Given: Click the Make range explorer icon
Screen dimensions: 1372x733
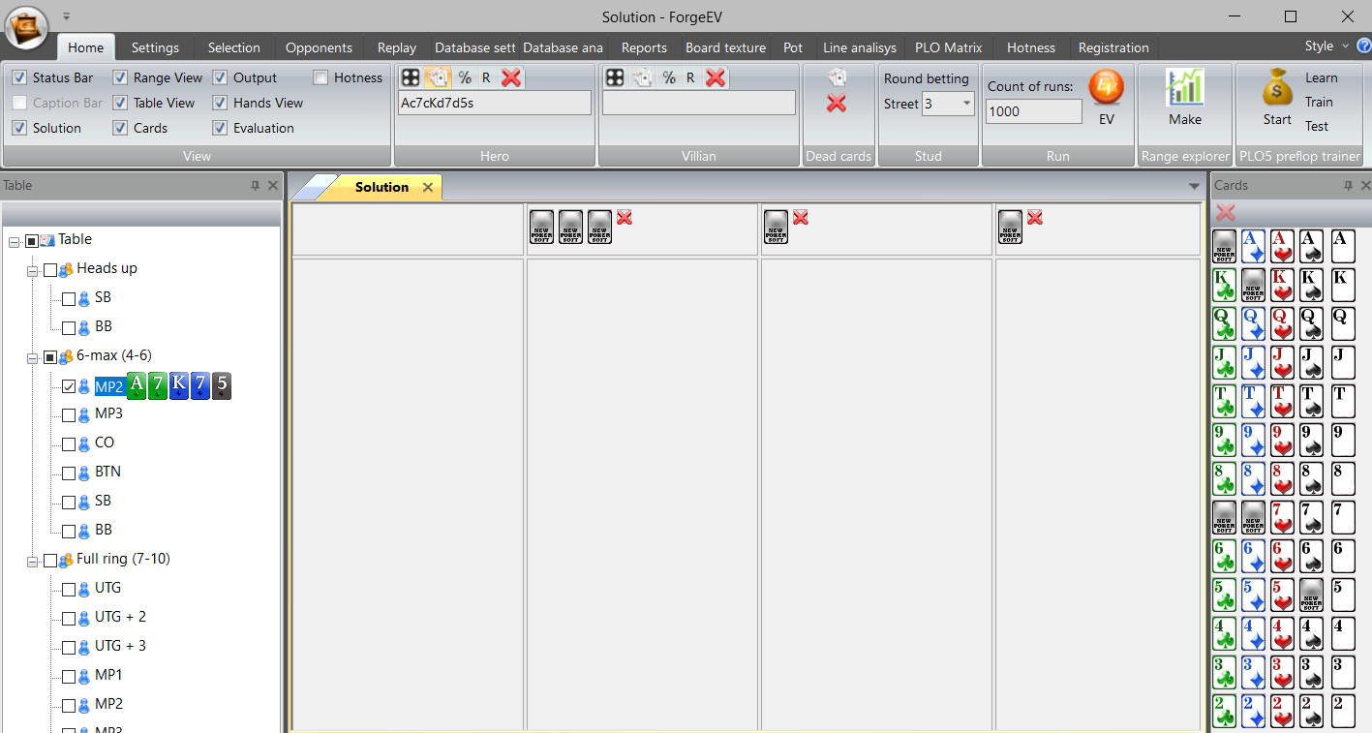Looking at the screenshot, I should tap(1184, 88).
